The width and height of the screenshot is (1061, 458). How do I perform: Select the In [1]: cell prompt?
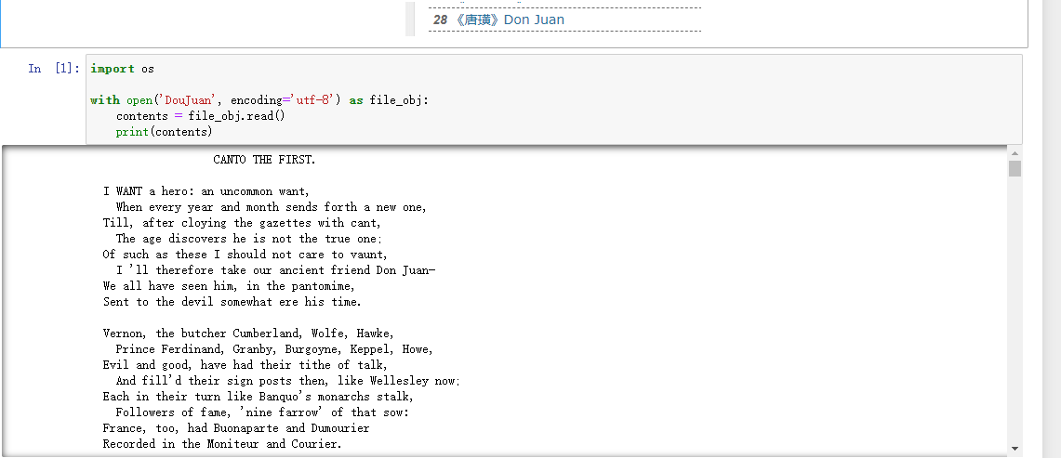coord(53,69)
